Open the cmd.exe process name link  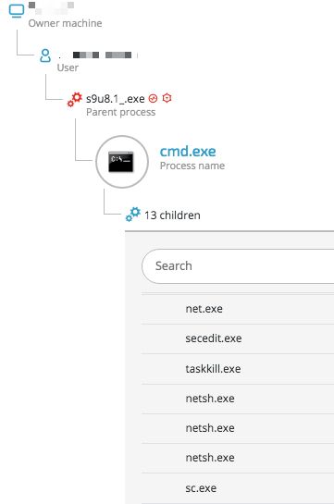click(x=188, y=152)
